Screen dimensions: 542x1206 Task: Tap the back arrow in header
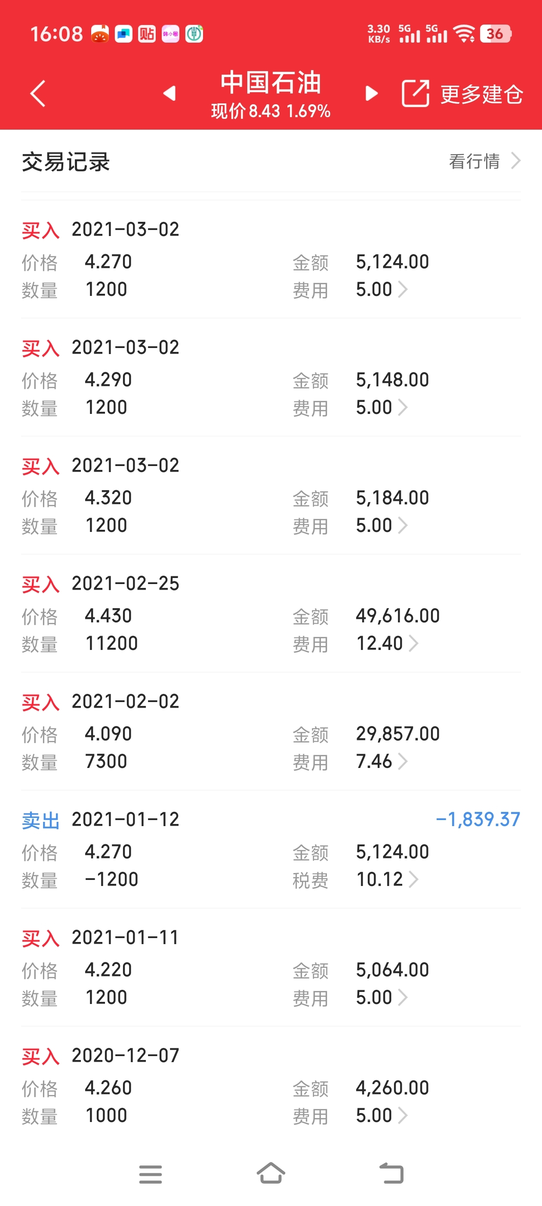click(x=37, y=93)
